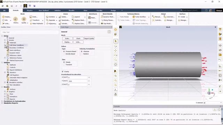223x125 pixels.
Task: Select the pointer tool in viewport toolbar
Action: pyautogui.click(x=116, y=41)
